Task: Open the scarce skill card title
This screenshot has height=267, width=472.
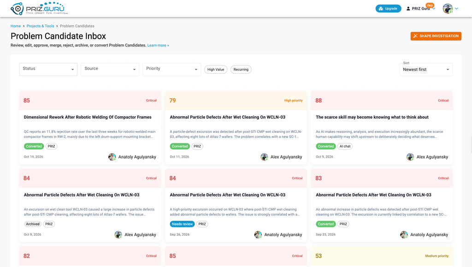Action: coord(372,117)
